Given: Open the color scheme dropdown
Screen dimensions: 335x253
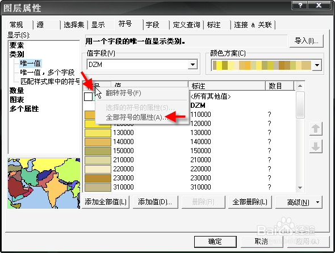Looking at the screenshot, I should 317,65.
